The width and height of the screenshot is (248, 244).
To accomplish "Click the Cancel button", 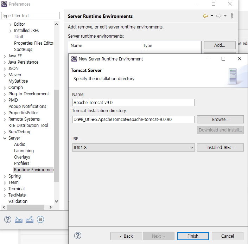I will pyautogui.click(x=228, y=236).
